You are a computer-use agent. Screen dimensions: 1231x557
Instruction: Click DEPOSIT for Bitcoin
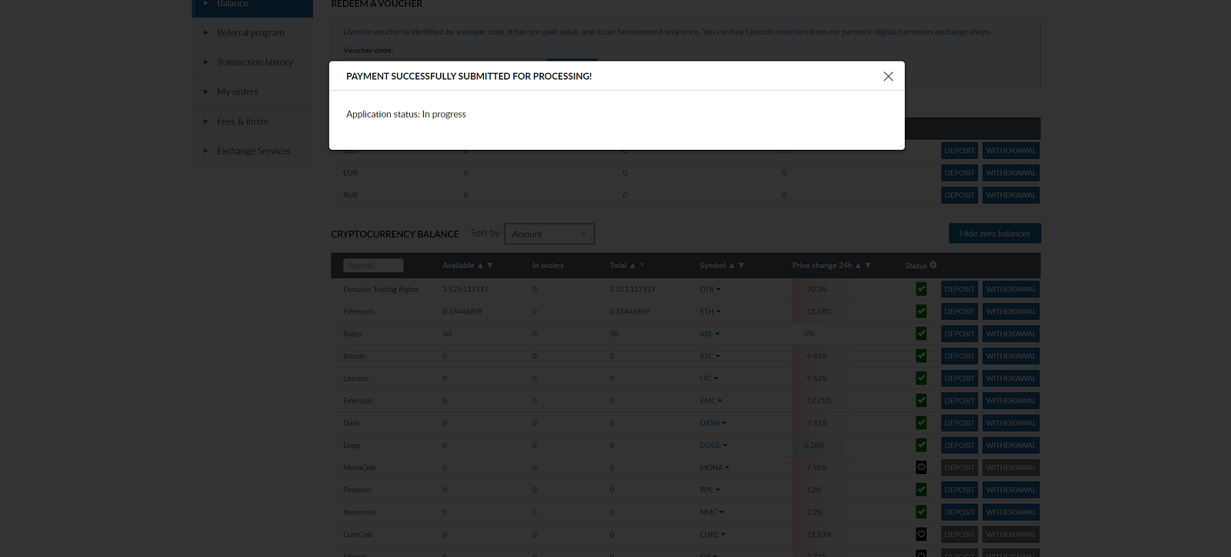[x=959, y=356]
